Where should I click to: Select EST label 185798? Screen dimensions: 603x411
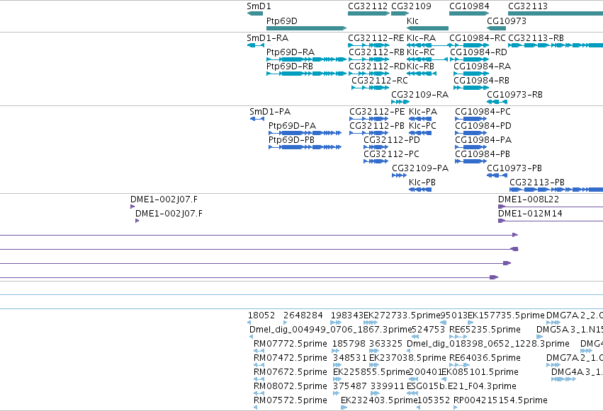(349, 344)
